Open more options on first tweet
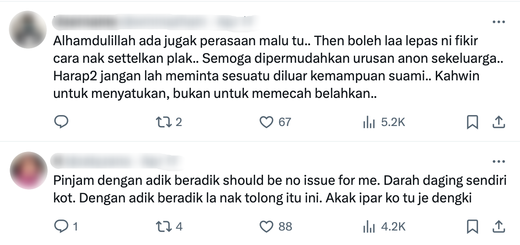This screenshot has width=520, height=245. click(x=499, y=22)
